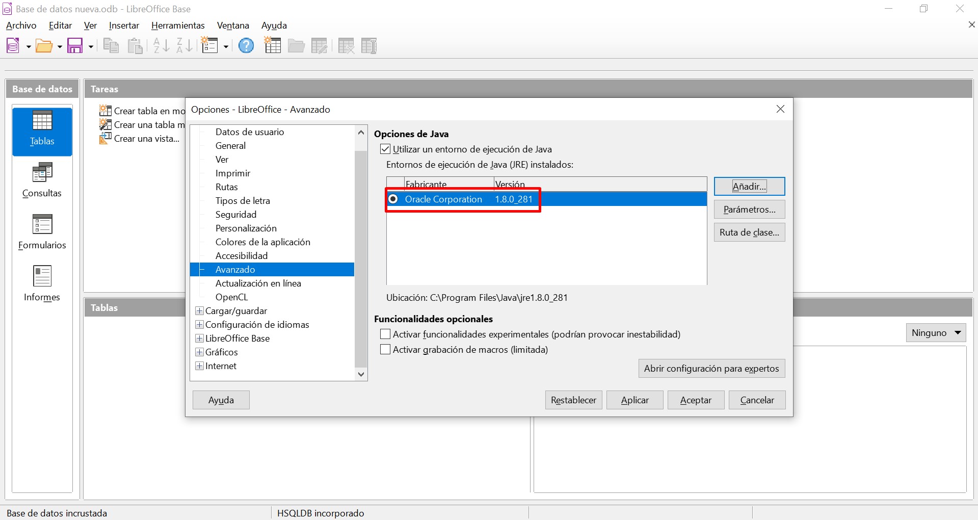978x520 pixels.
Task: Uncheck 'Utilizar un entorno de ejecución de Java'
Action: 385,149
